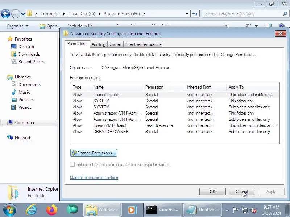The width and height of the screenshot is (290, 217).
Task: Click the Open button in Explorer toolbar
Action: 49,26
